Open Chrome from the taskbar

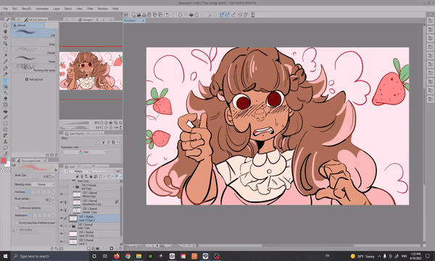coord(128,256)
